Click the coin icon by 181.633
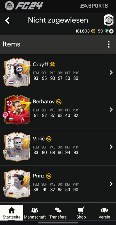 point(93,31)
